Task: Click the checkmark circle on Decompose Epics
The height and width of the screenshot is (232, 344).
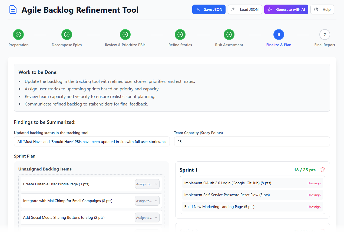Action: click(x=67, y=34)
